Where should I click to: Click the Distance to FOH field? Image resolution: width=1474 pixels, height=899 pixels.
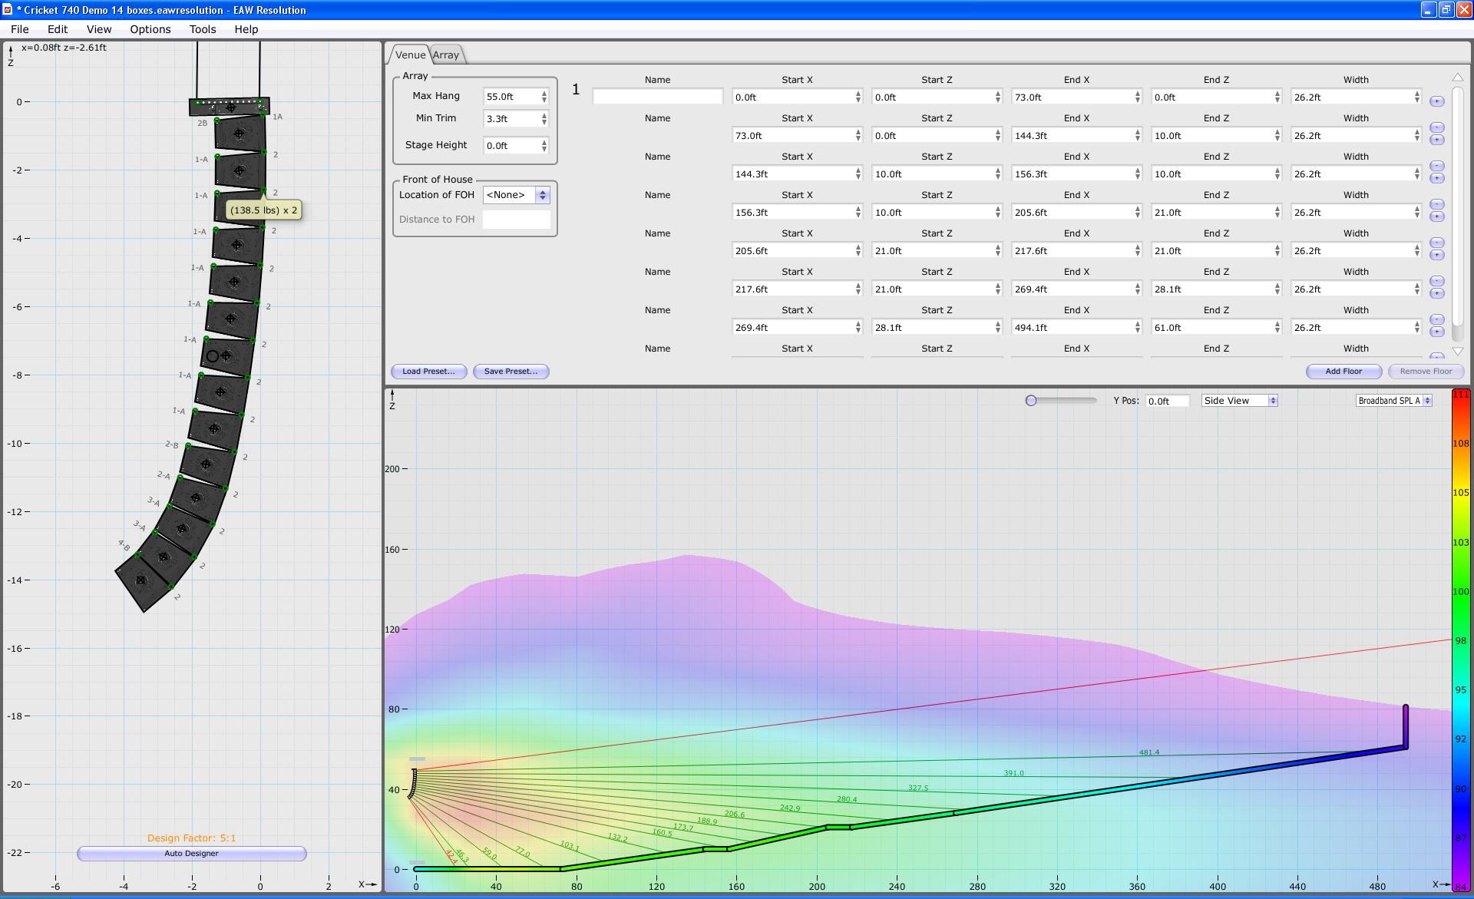[516, 220]
